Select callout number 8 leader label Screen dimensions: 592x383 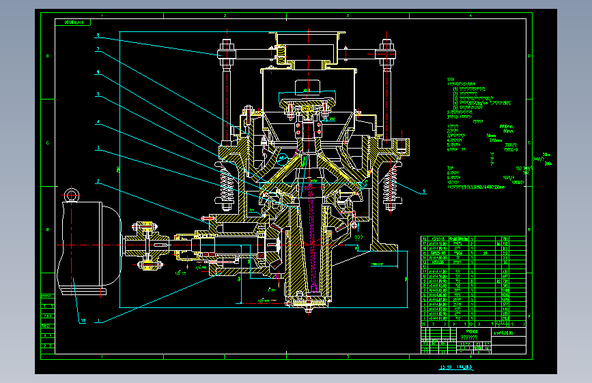(x=98, y=35)
